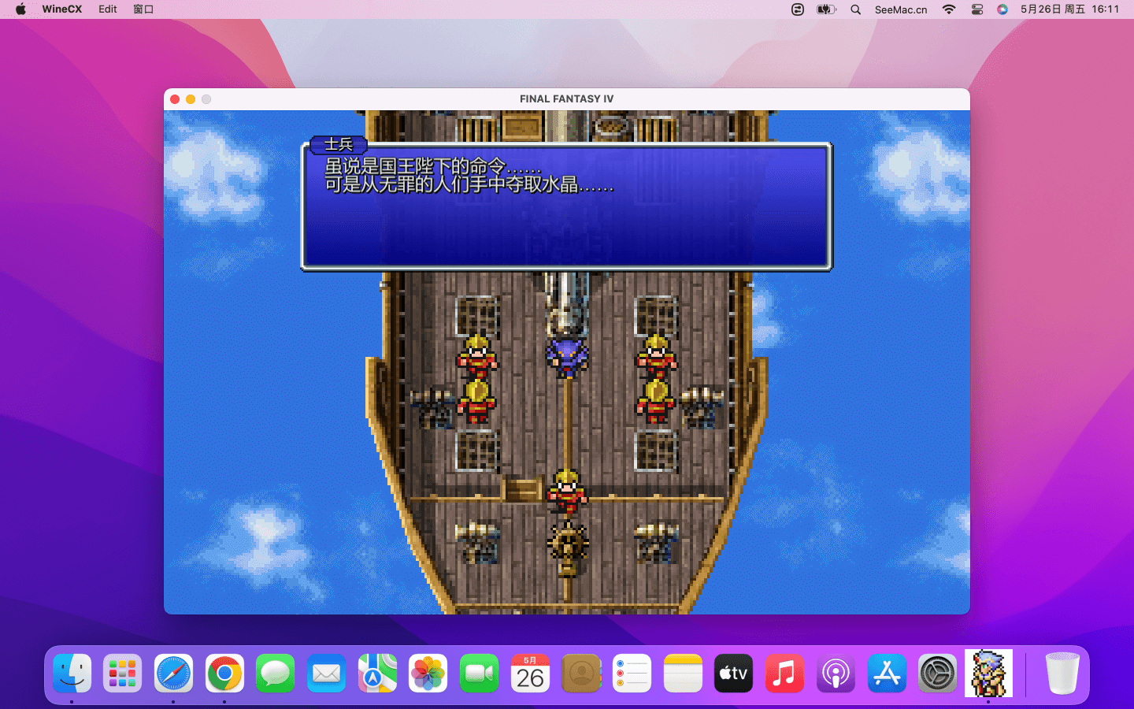Viewport: 1134px width, 709px height.
Task: Click the WineCX application menu
Action: 61,9
